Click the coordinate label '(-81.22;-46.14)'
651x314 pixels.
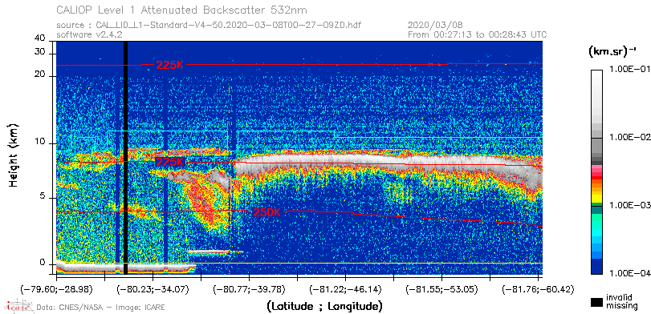click(346, 289)
